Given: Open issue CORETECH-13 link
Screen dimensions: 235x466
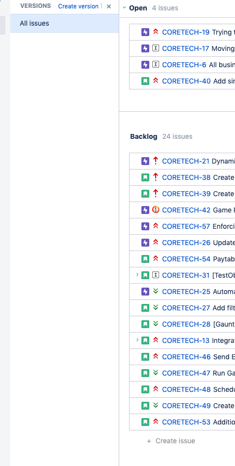Looking at the screenshot, I should click(x=186, y=340).
